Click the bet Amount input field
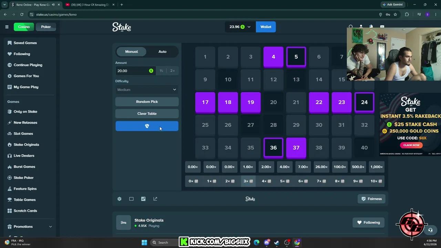441x248 pixels. tap(135, 71)
